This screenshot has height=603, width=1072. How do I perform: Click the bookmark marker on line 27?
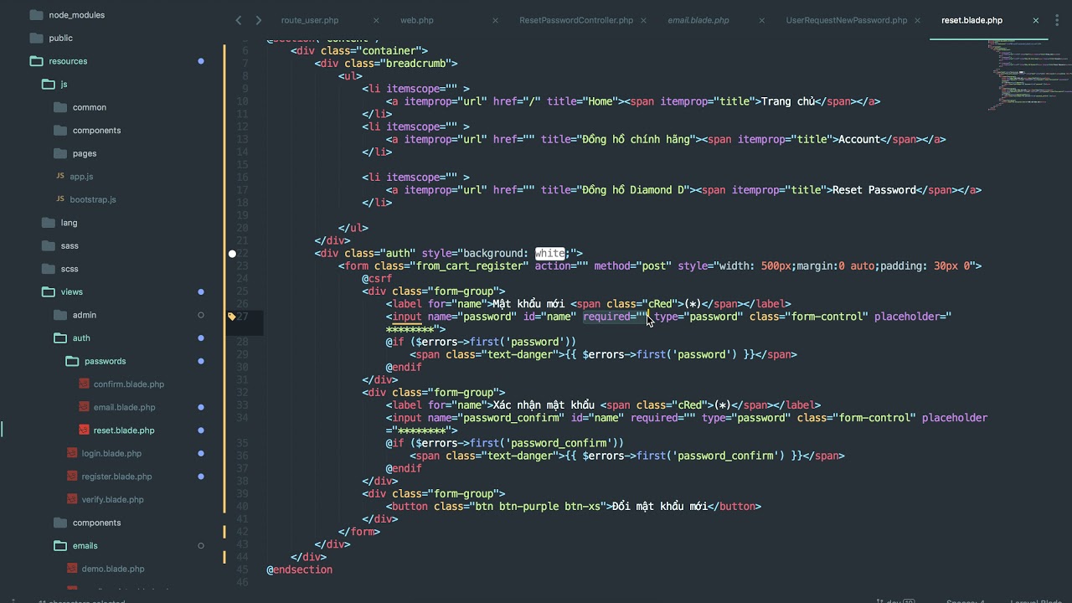pos(232,317)
